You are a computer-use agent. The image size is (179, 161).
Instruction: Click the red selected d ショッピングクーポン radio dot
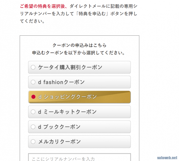click(x=33, y=97)
